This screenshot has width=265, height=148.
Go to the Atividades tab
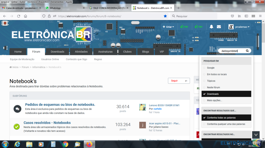pyautogui.click(x=81, y=52)
